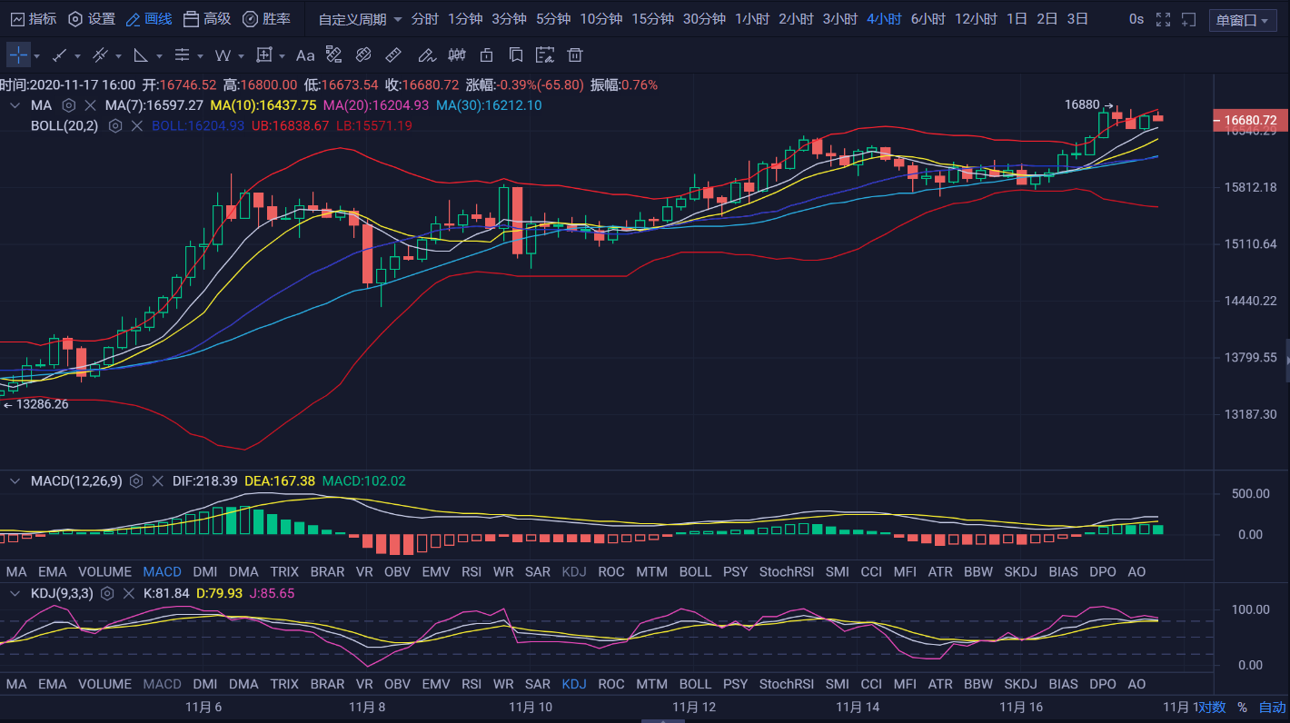1290x723 pixels.
Task: Click the lock drawings icon
Action: 486,55
